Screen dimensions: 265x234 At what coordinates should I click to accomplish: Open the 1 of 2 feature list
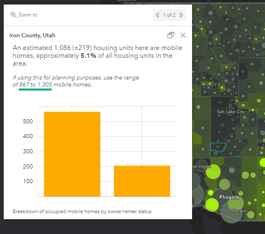tap(169, 15)
